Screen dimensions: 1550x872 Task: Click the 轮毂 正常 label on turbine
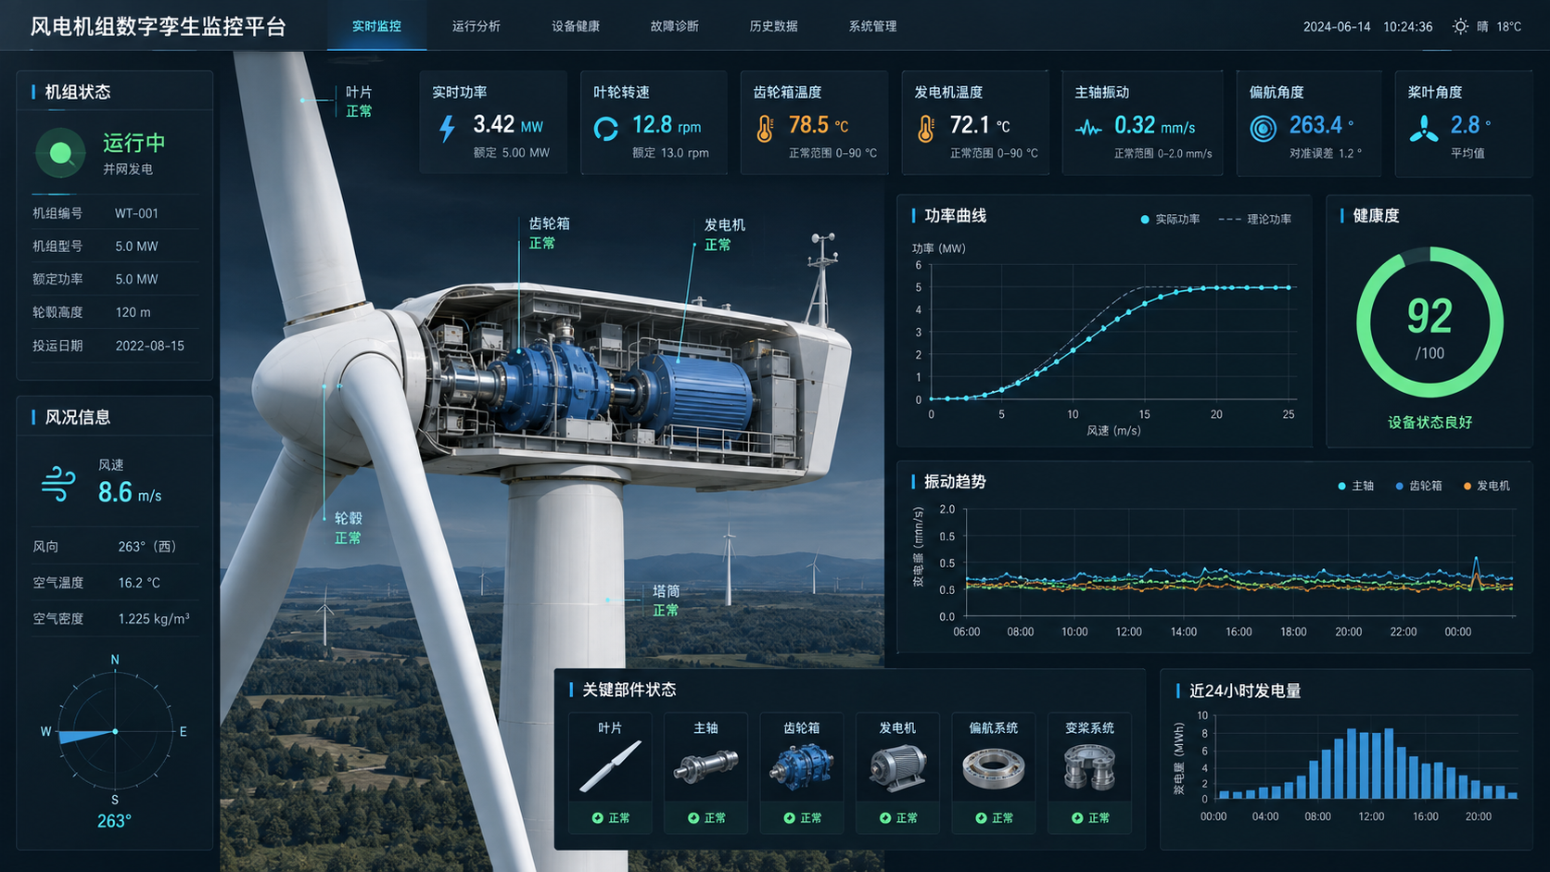(349, 528)
